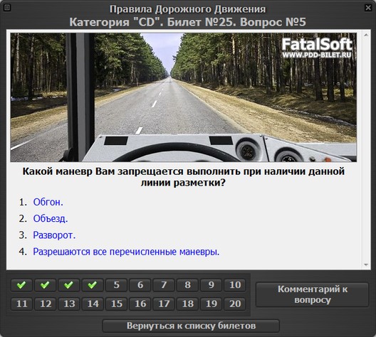Image resolution: width=376 pixels, height=337 pixels.
Task: Select answer "Обгон."
Action: pos(48,202)
